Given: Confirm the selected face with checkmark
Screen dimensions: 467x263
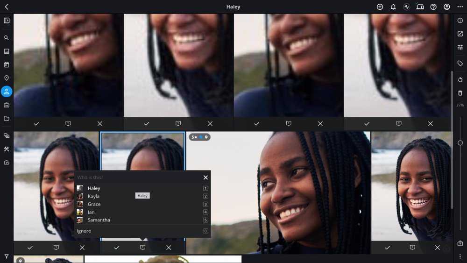Looking at the screenshot, I should pyautogui.click(x=116, y=248).
